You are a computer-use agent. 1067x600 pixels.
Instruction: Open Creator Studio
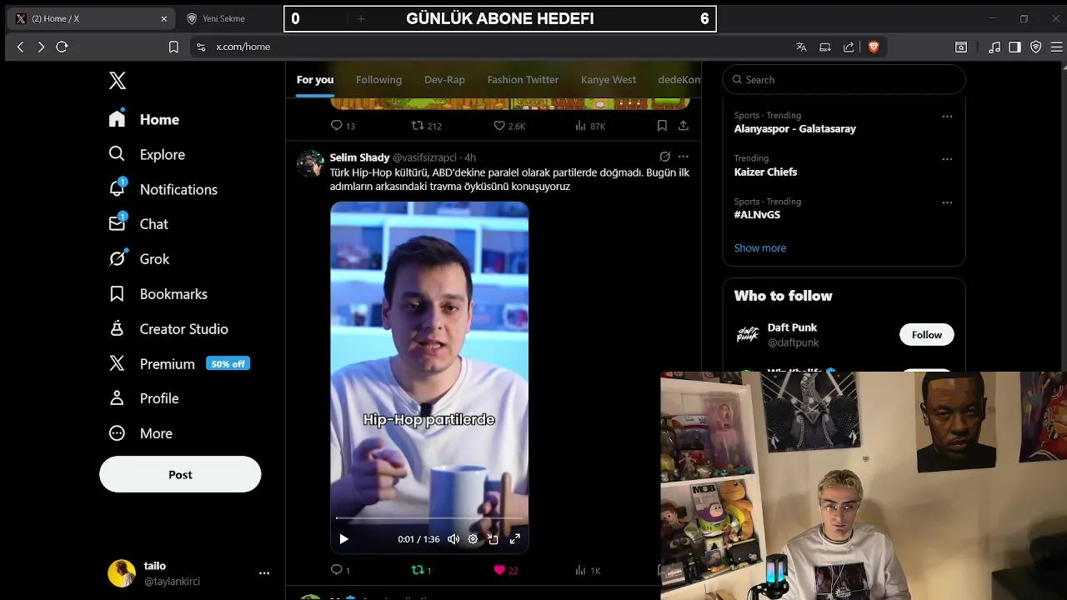168,329
